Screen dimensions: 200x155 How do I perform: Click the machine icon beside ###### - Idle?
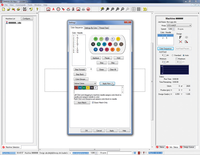(7, 23)
